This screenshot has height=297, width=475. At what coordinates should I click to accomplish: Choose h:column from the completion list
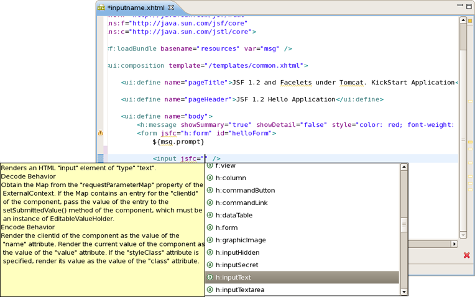pyautogui.click(x=302, y=178)
